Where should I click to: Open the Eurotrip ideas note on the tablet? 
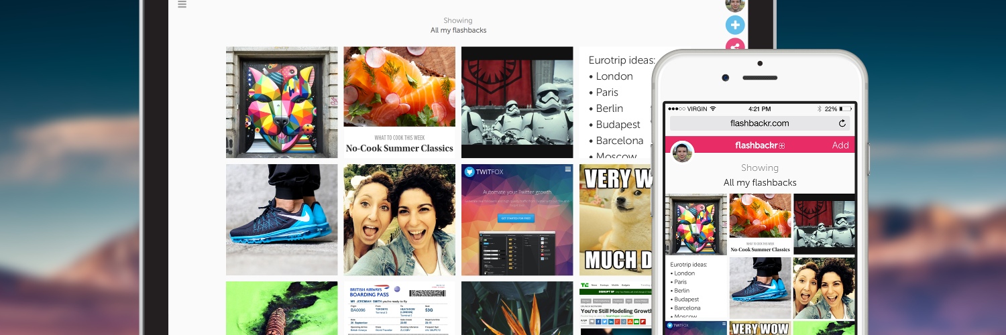tap(616, 103)
